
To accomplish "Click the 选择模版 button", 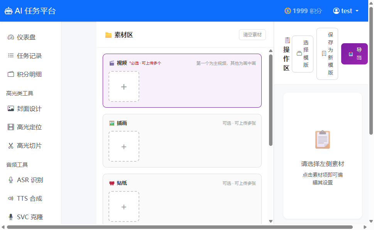I will [x=303, y=54].
